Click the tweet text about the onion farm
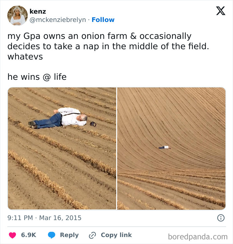This screenshot has height=244, width=233. click(108, 46)
